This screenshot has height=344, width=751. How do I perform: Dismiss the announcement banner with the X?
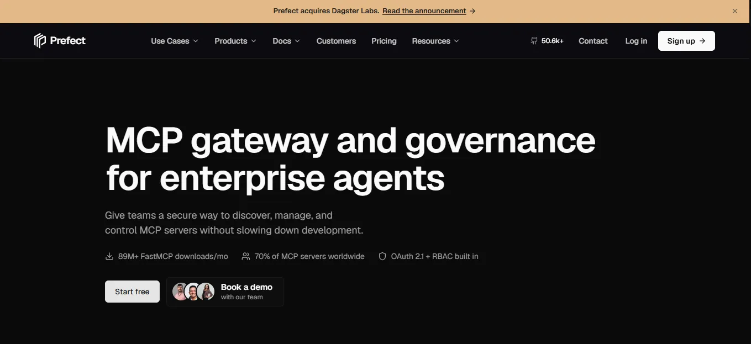735,11
